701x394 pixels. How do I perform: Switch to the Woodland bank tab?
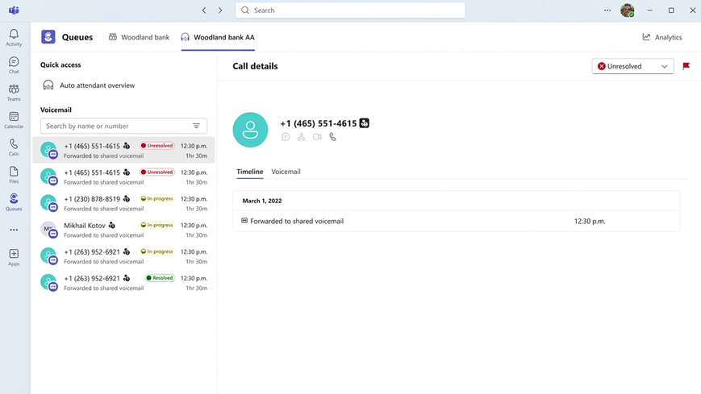point(139,37)
